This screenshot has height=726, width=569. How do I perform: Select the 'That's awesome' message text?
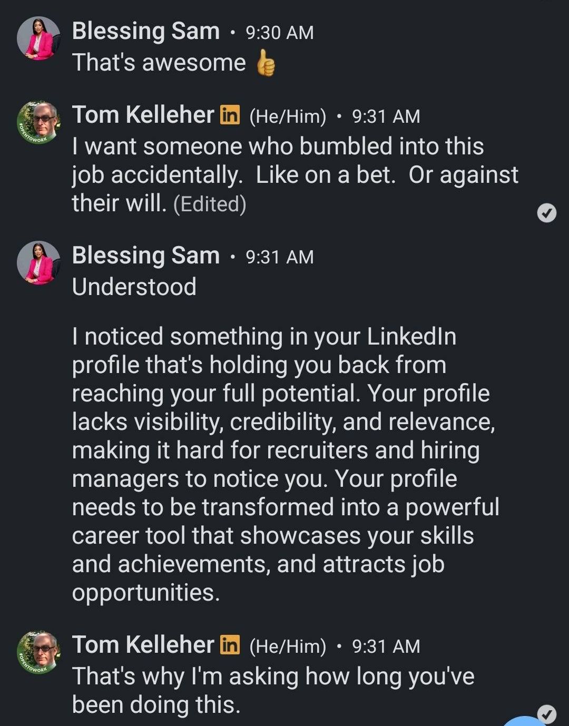[159, 63]
